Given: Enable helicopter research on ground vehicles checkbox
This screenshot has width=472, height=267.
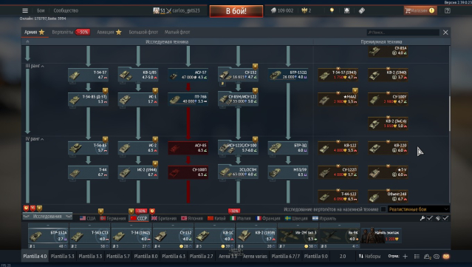Looking at the screenshot, I should (383, 209).
